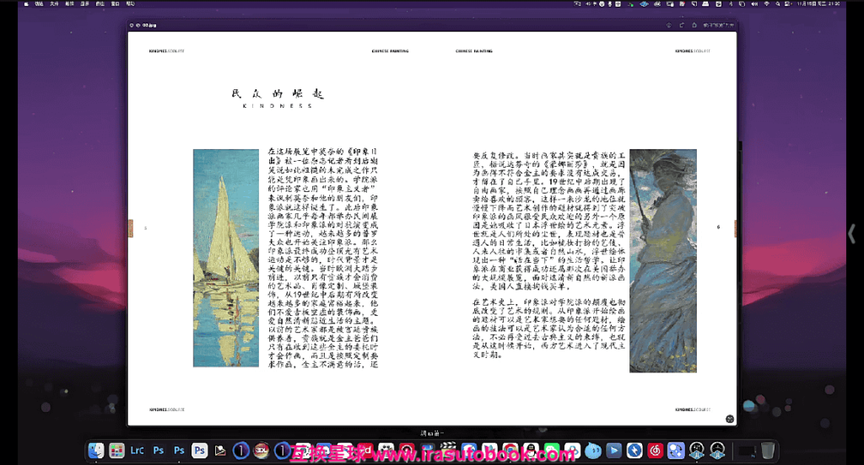
Task: Open the 显示 menu in menu bar
Action: pyautogui.click(x=84, y=3)
